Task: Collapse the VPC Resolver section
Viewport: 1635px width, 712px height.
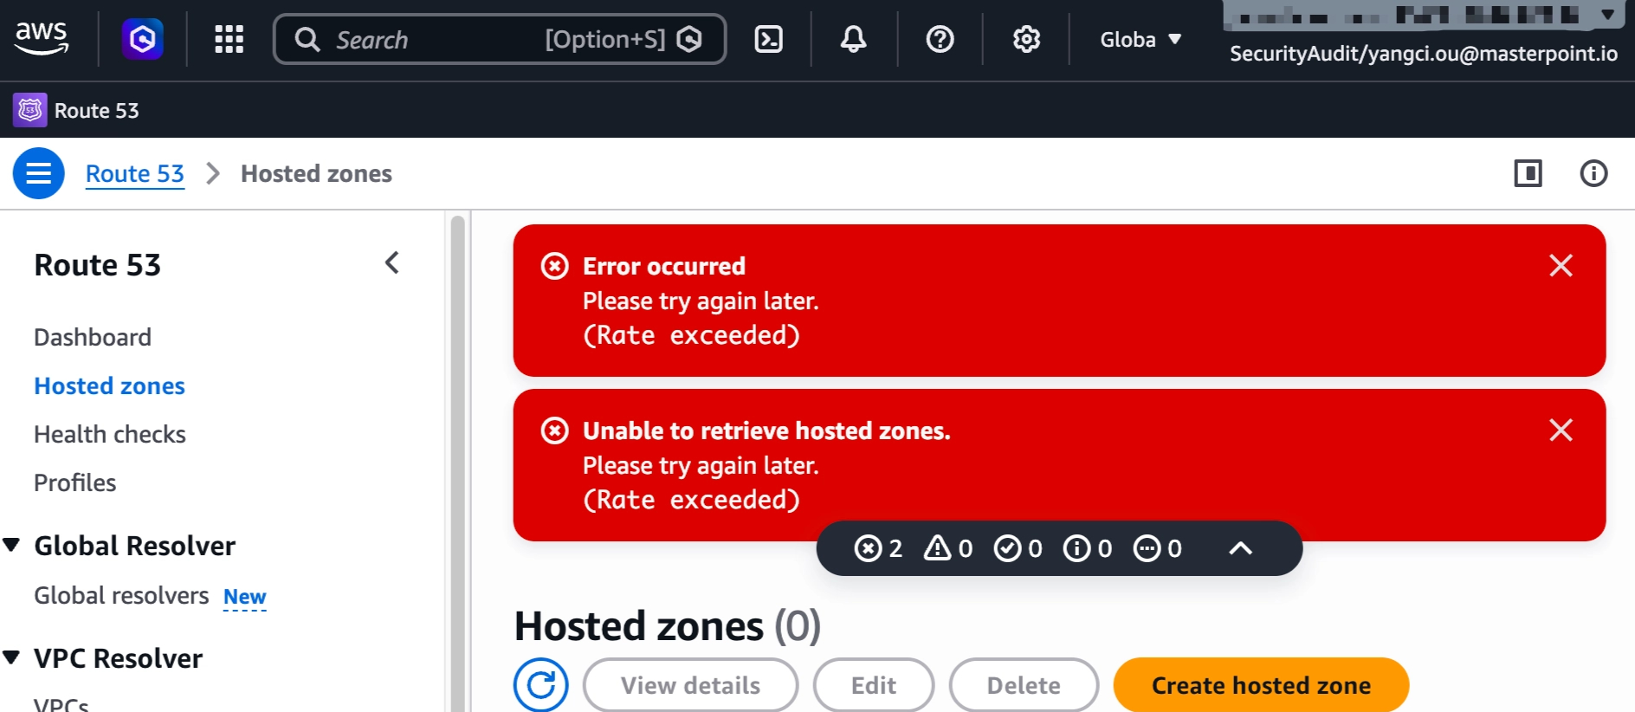Action: coord(11,657)
